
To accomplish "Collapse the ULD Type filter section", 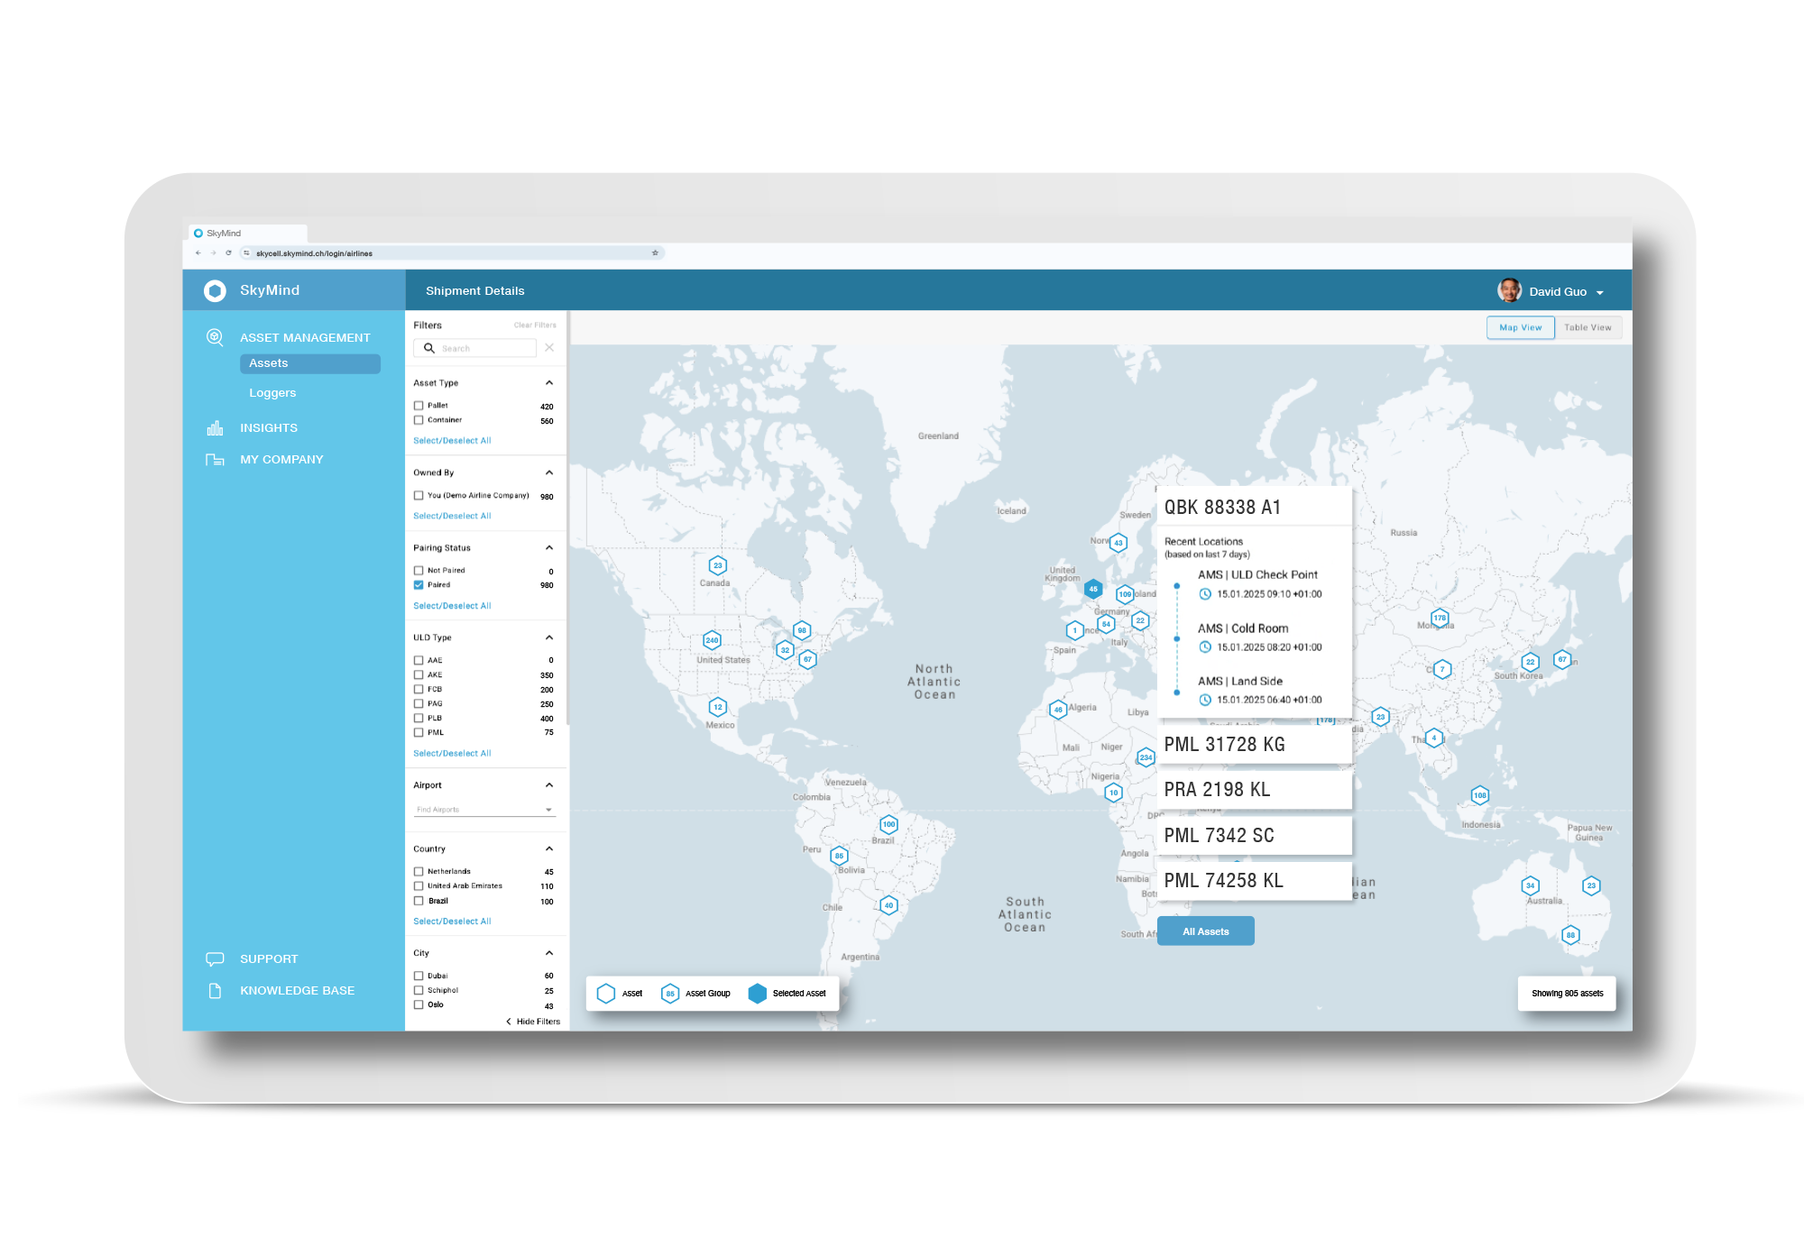I will click(x=549, y=637).
